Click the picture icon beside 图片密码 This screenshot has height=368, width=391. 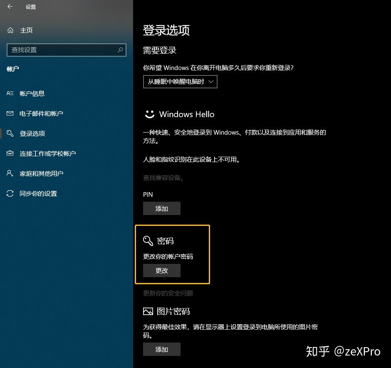point(148,311)
